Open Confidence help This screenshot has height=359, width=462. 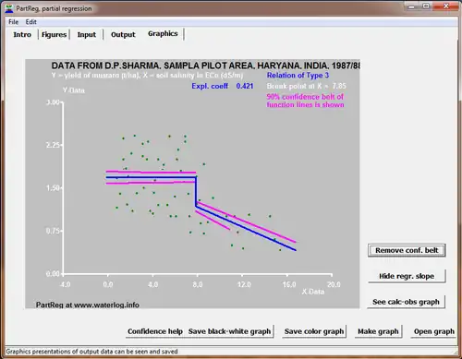(x=155, y=331)
